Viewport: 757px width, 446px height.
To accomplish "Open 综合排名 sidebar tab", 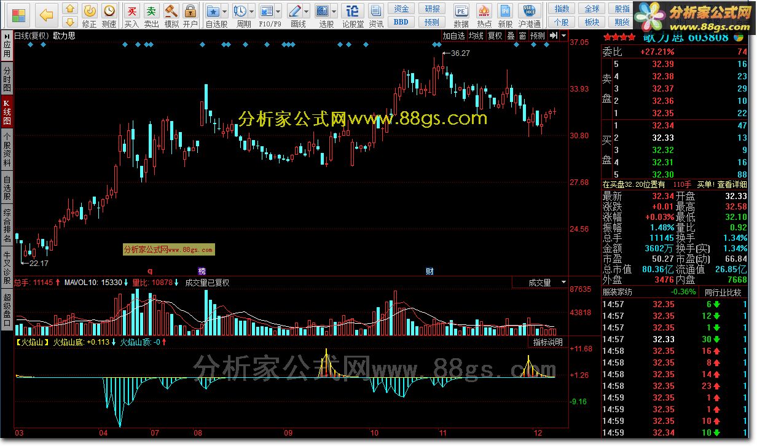I will point(7,225).
